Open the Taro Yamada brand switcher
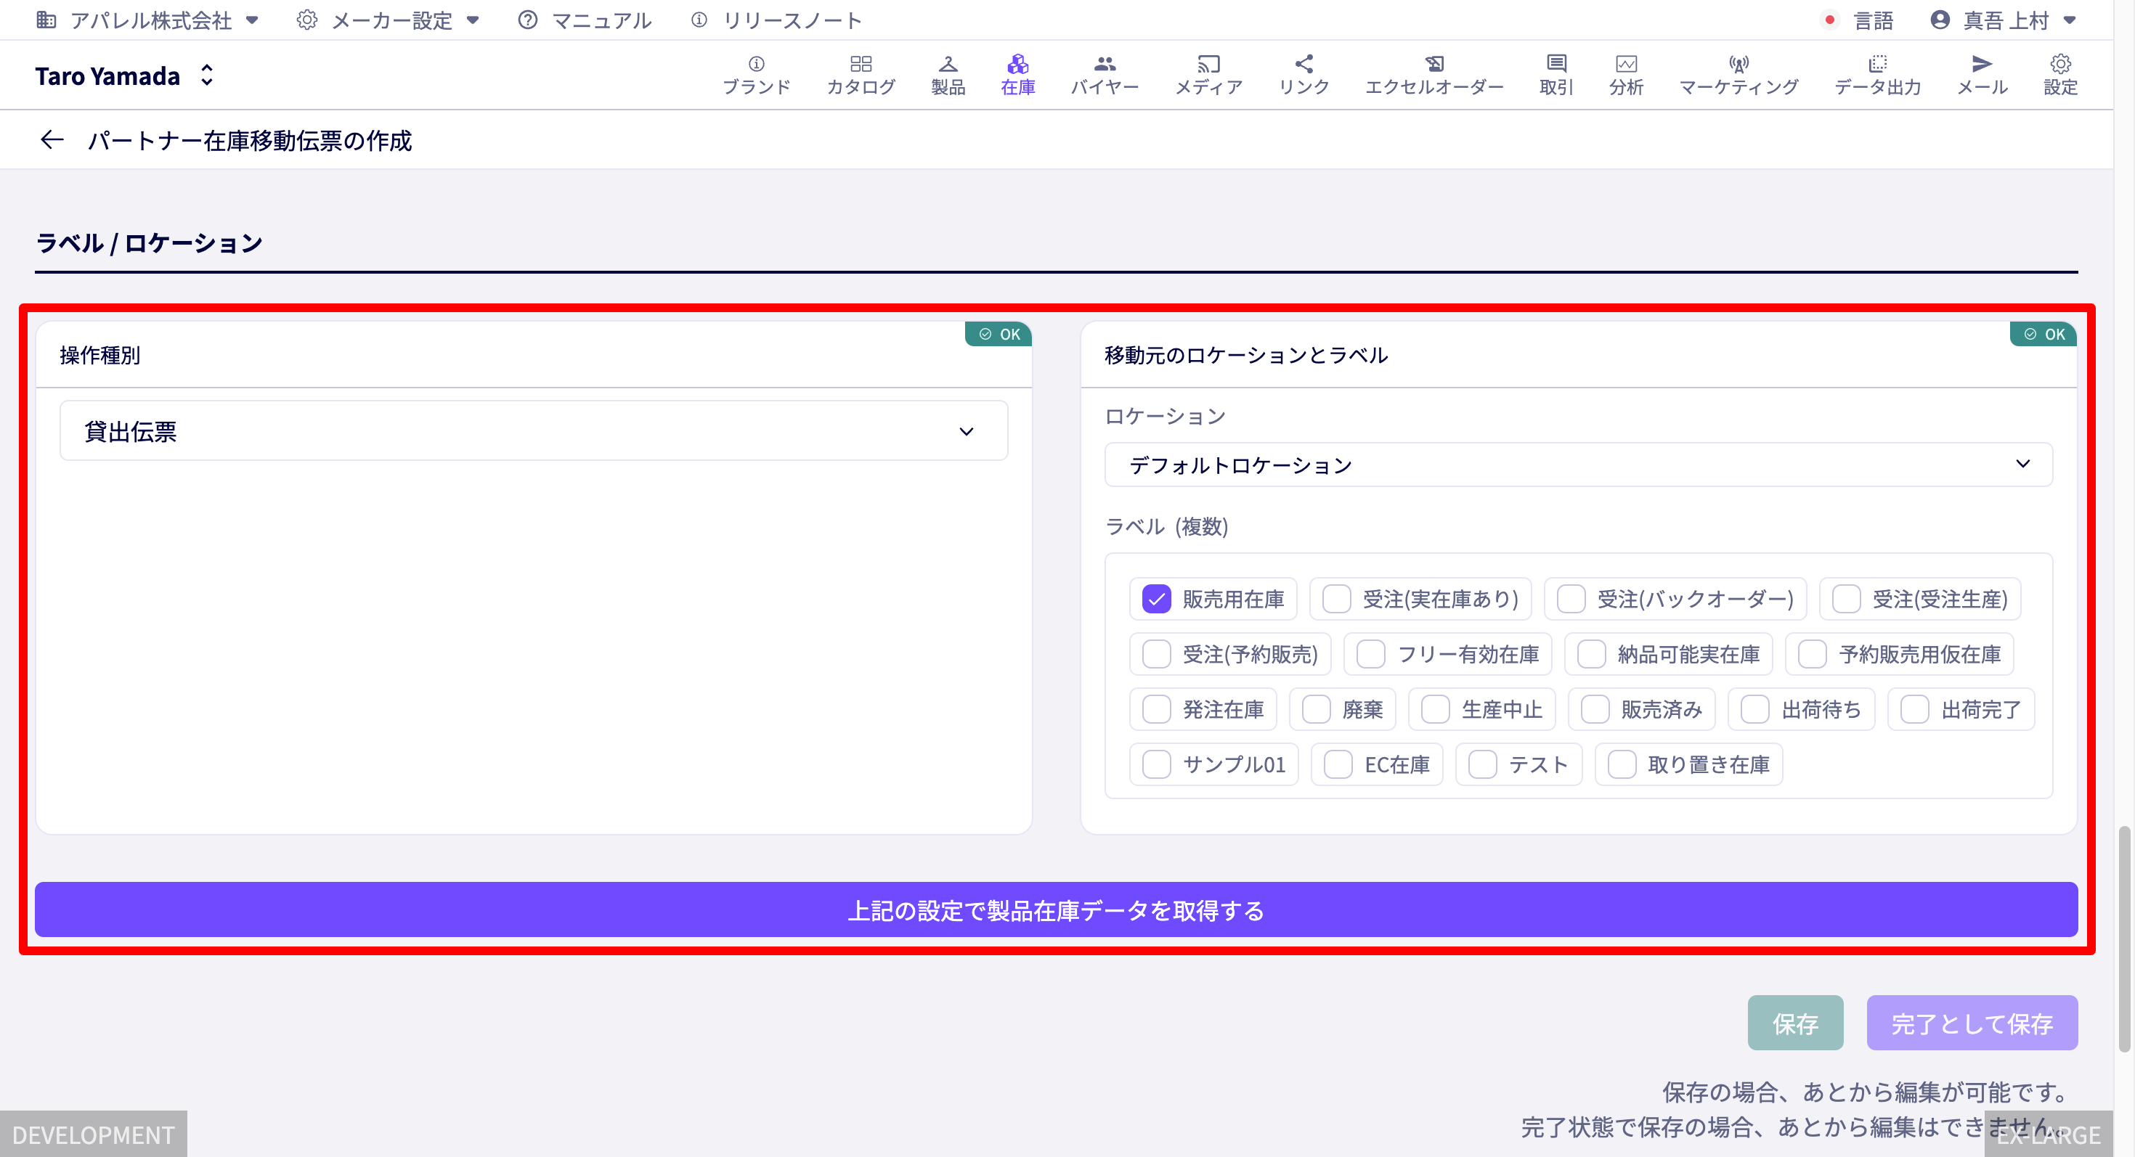Image resolution: width=2135 pixels, height=1157 pixels. click(125, 75)
